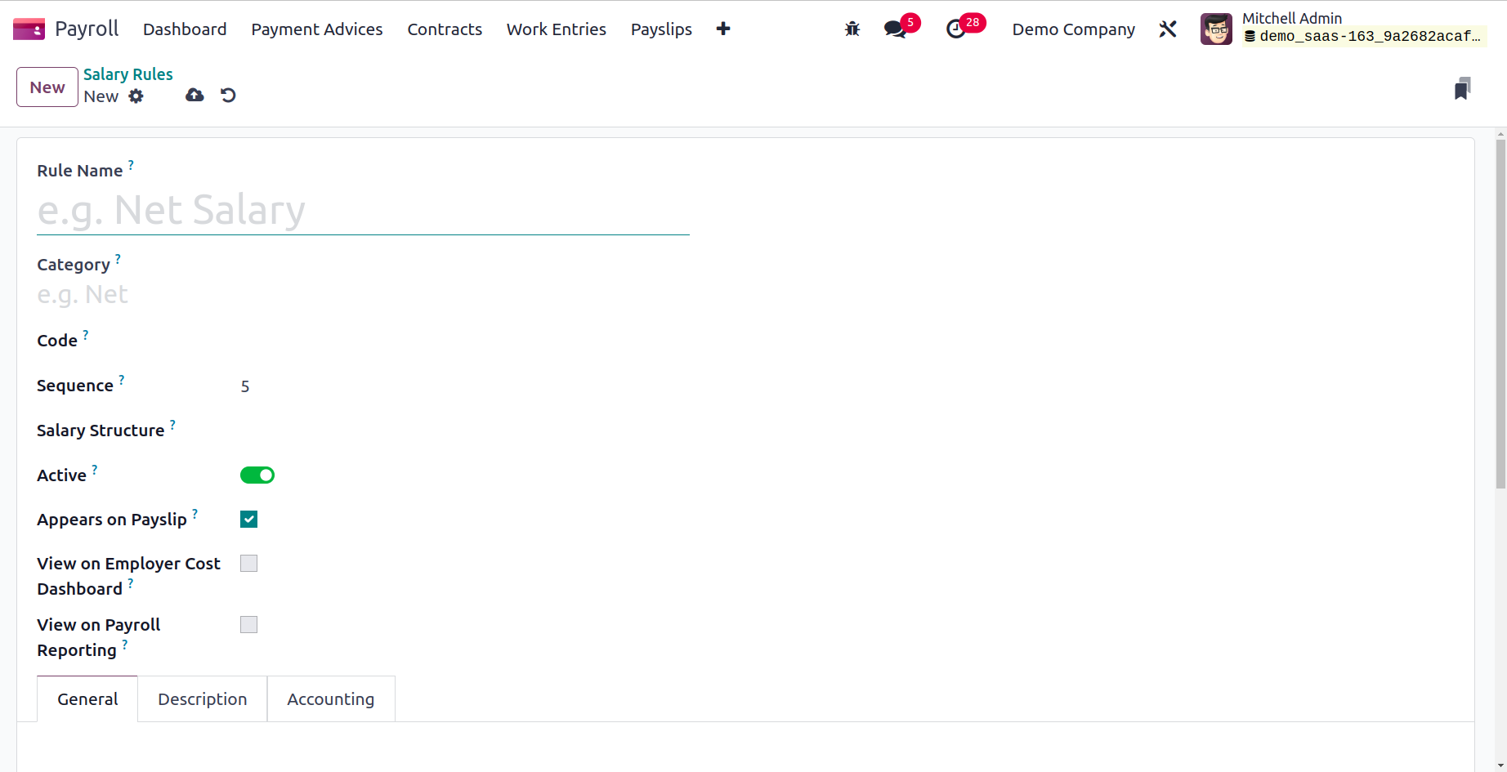Switch to the General tab

87,699
